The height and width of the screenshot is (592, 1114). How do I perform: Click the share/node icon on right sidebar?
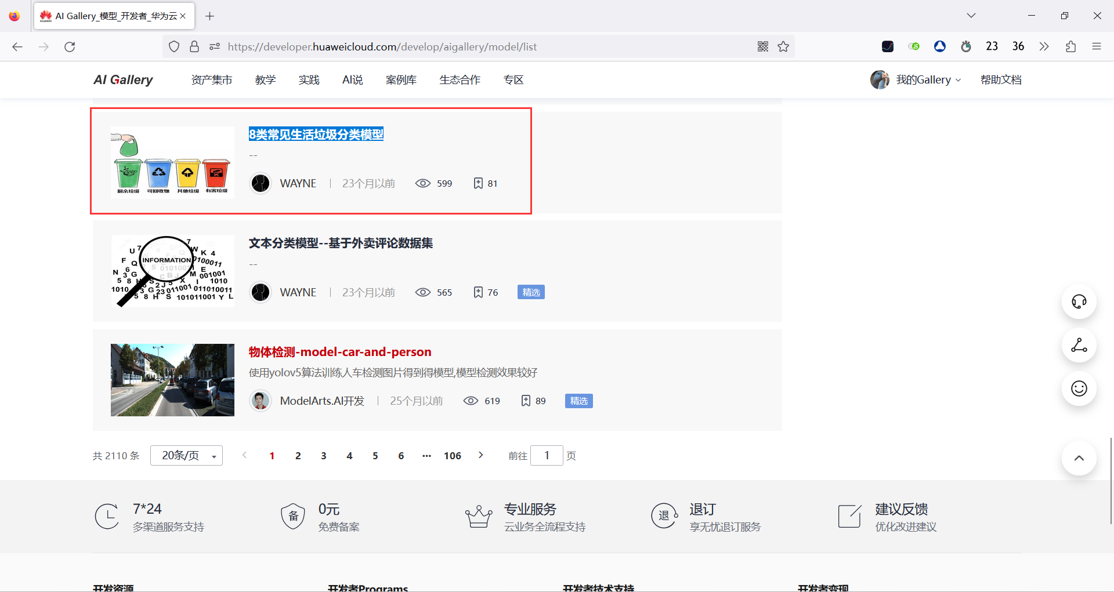pos(1079,345)
